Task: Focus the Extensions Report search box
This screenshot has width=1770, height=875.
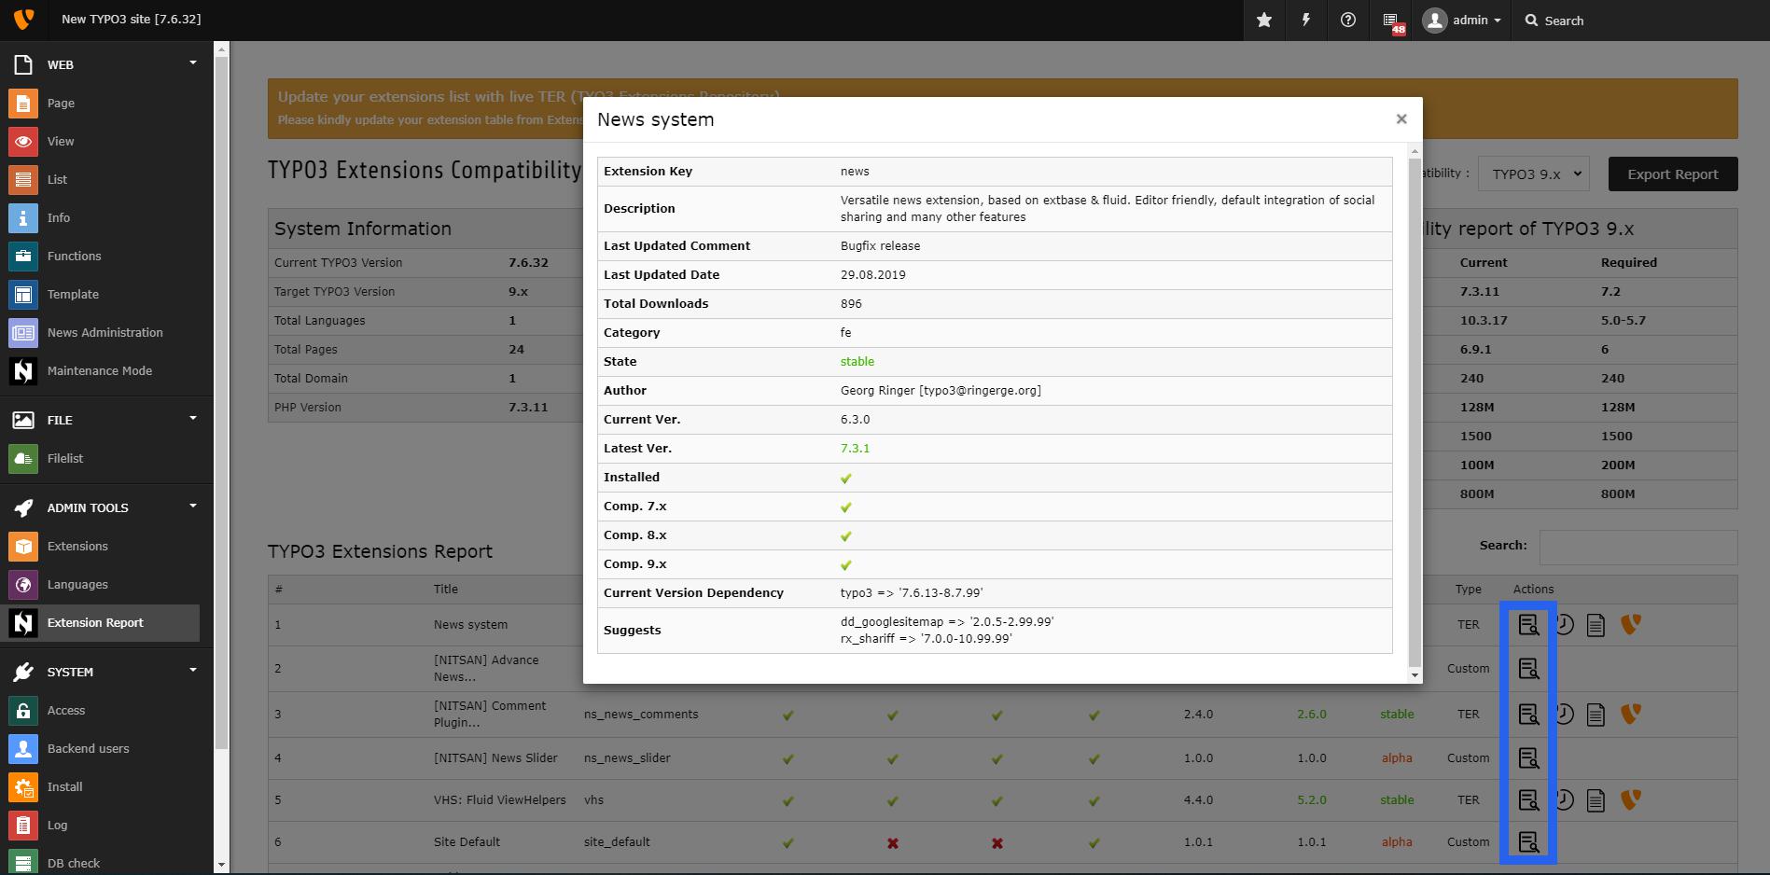Action: click(1638, 548)
